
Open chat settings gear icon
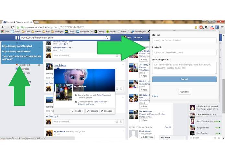click(x=215, y=138)
